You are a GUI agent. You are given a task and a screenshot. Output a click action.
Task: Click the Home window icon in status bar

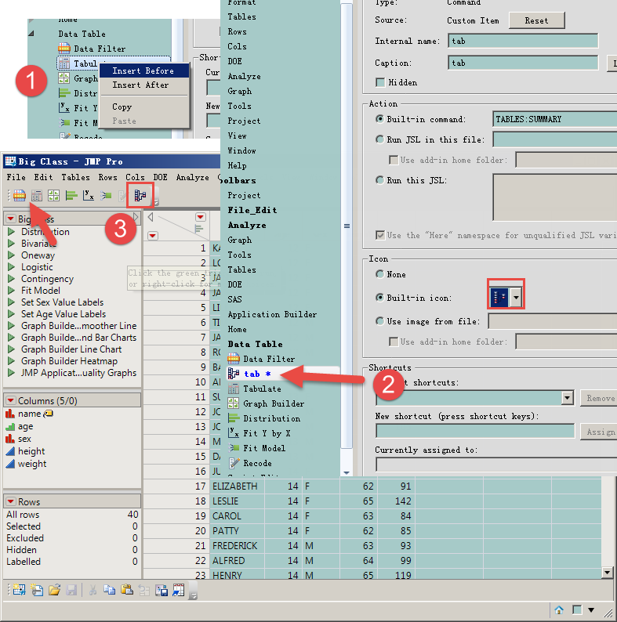click(x=559, y=609)
